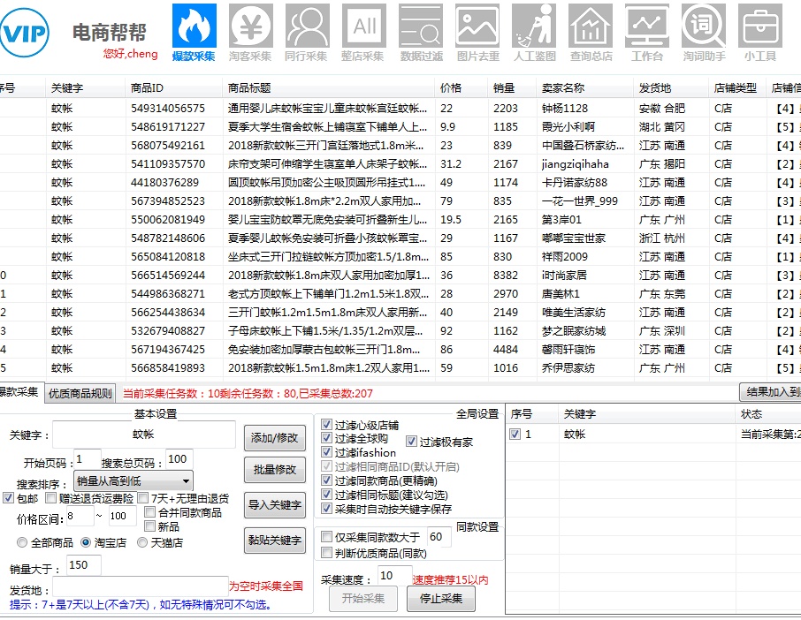Image resolution: width=801 pixels, height=620 pixels.
Task: Toggle 过滤全球购 checkbox
Action: tap(327, 438)
